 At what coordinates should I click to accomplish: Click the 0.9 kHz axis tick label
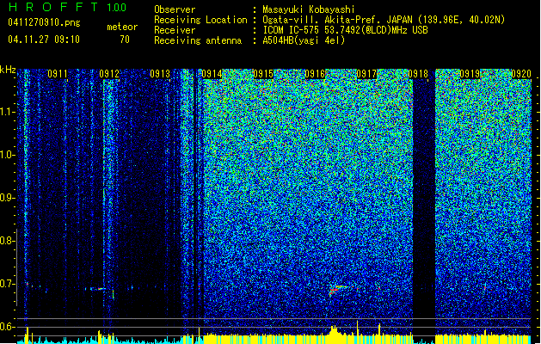point(7,198)
